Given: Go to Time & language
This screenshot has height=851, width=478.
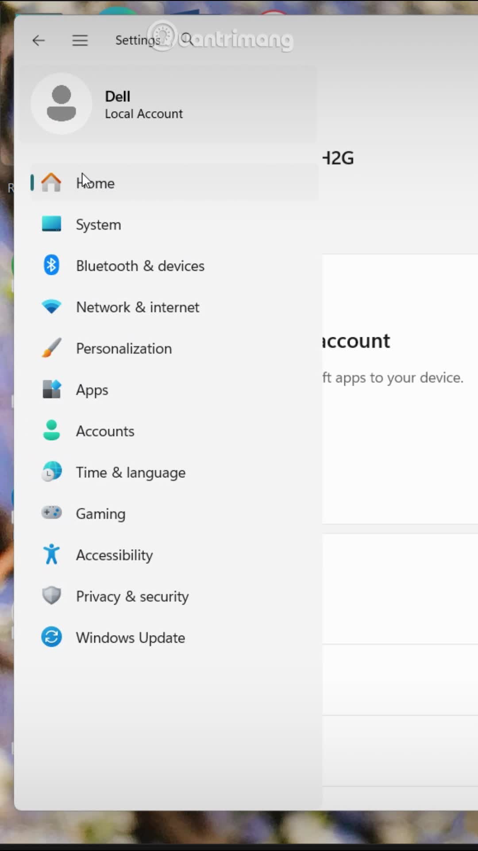Looking at the screenshot, I should pos(174,472).
